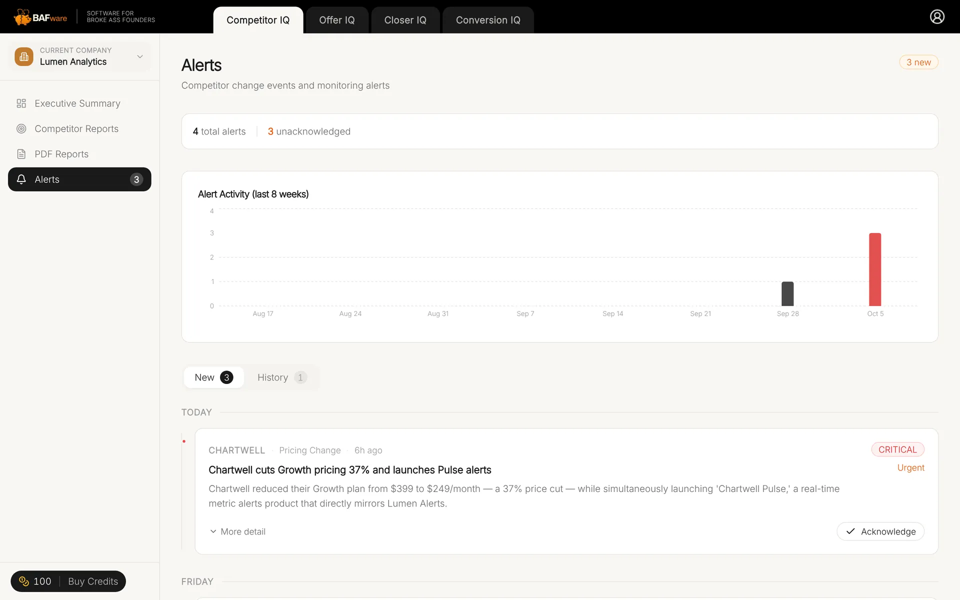Click the Urgent label
This screenshot has height=600, width=960.
(x=910, y=468)
